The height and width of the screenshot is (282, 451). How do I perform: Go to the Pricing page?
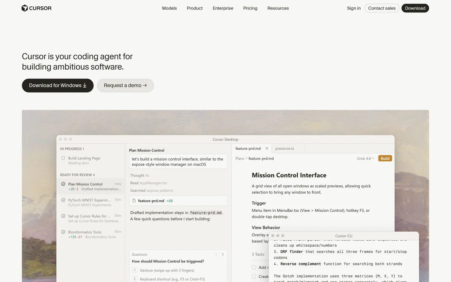pos(250,8)
